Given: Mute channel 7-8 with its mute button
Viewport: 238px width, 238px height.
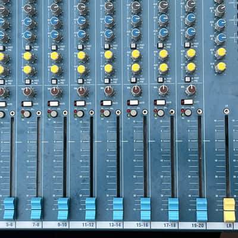Looking at the screenshot, I should pos(27,104).
